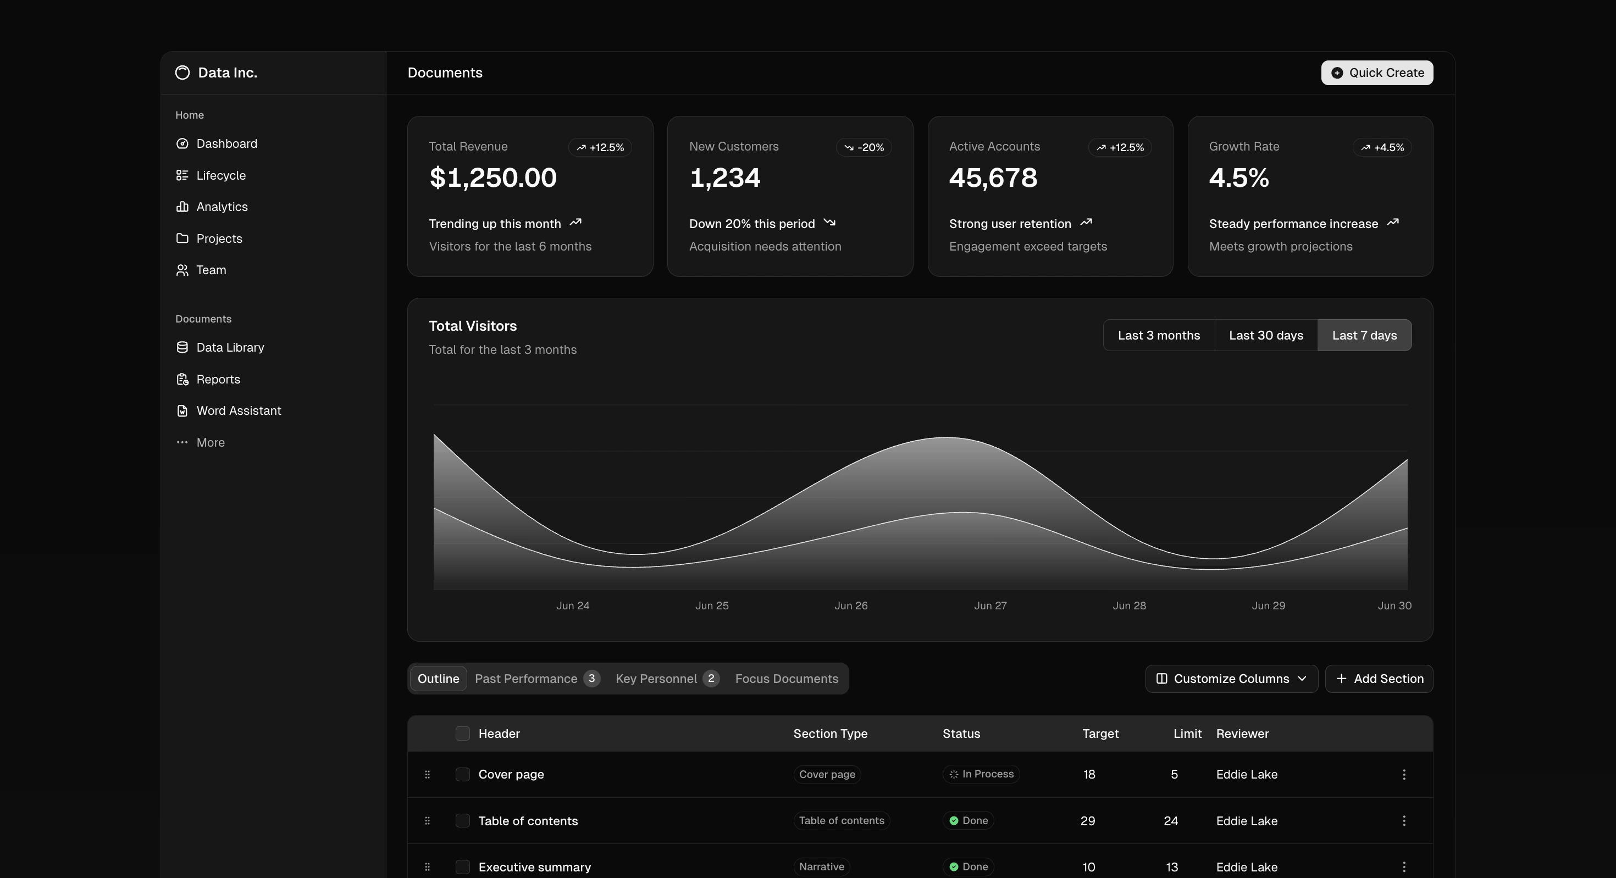Open the Customize Columns dropdown

click(1231, 679)
